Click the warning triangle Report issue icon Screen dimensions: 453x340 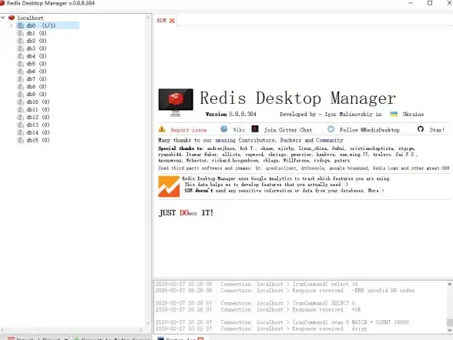(162, 129)
